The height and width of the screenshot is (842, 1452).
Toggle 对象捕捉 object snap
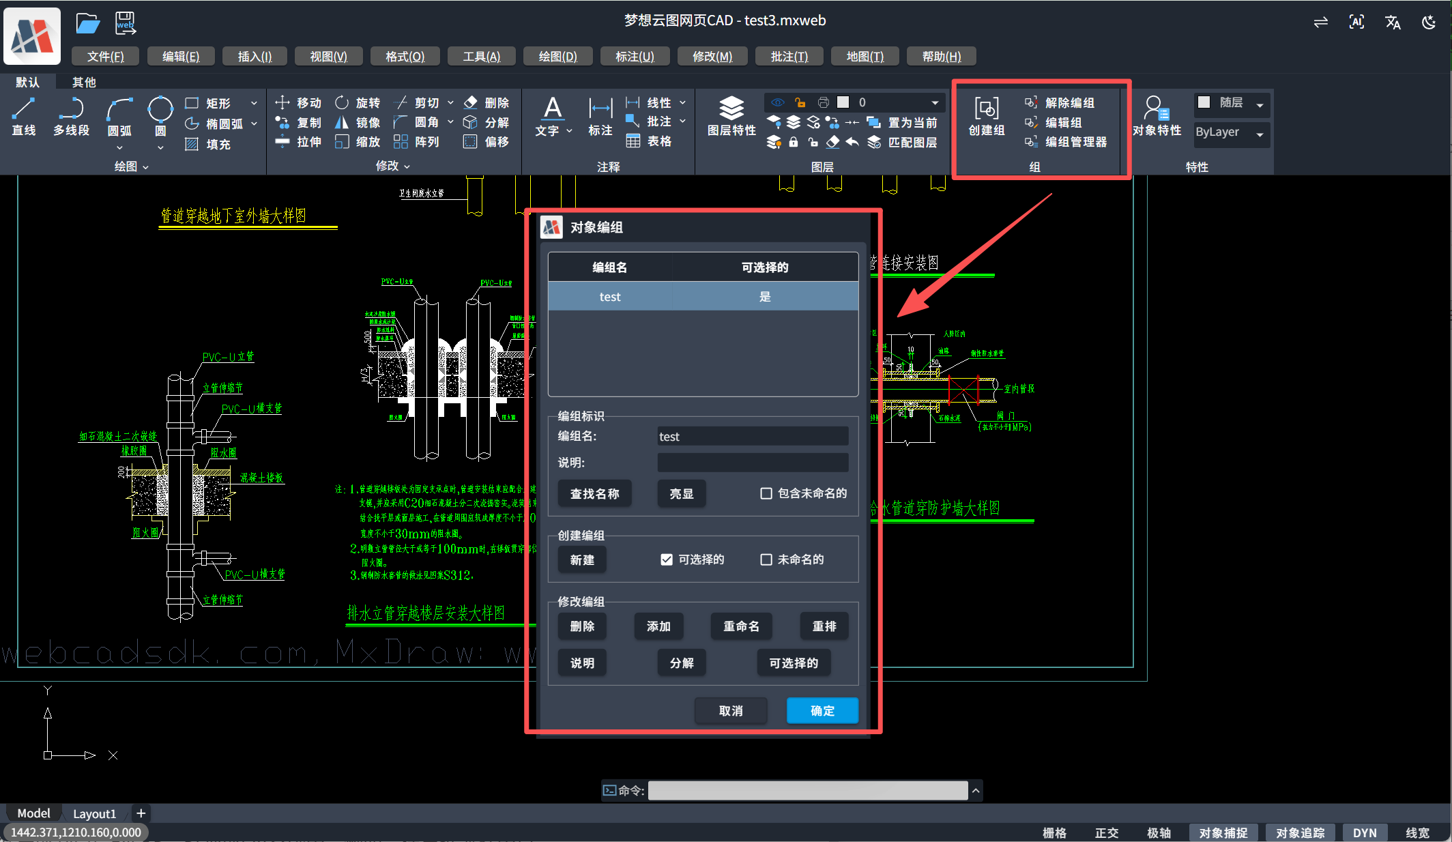(1223, 832)
